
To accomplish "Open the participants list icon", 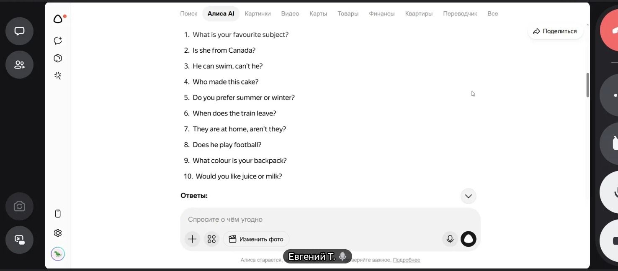I will (19, 65).
